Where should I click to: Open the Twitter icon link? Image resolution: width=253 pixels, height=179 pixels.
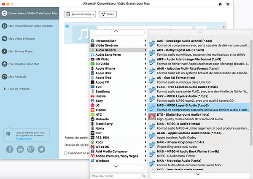point(41,149)
